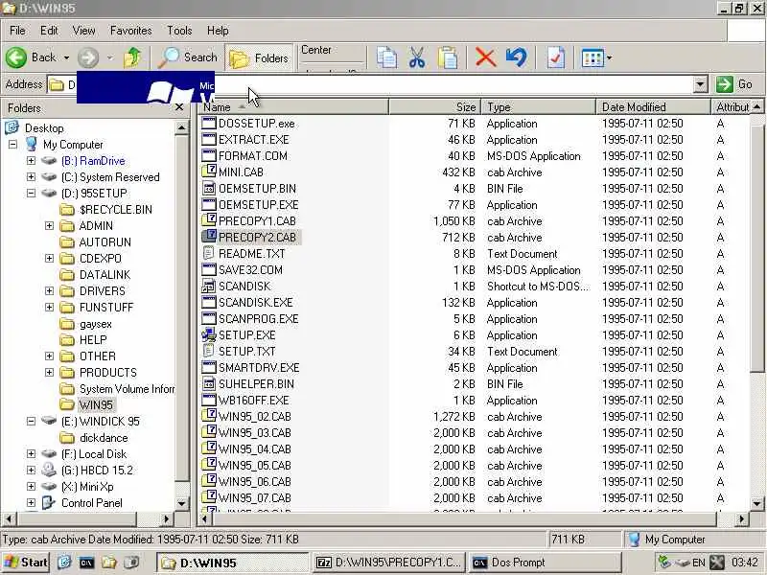The height and width of the screenshot is (575, 767).
Task: Collapse the (D:) 95SETUP node
Action: 31,193
